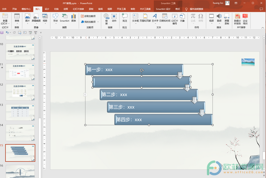Viewport: 266px width, 178px height.
Task: Select the beach picture on the slide
Action: point(248,62)
